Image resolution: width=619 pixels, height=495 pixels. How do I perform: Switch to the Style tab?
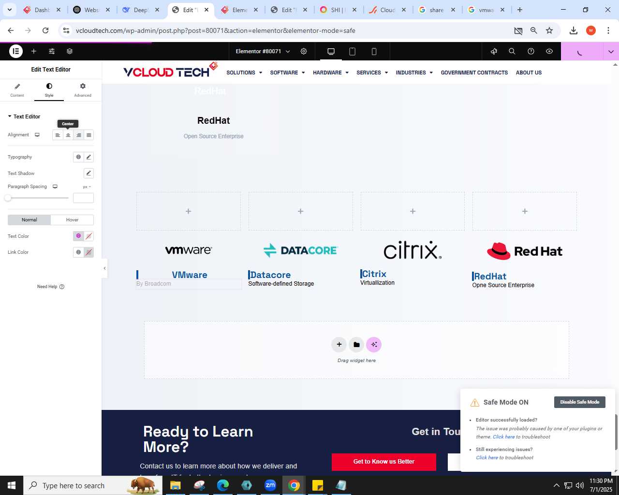pos(49,90)
